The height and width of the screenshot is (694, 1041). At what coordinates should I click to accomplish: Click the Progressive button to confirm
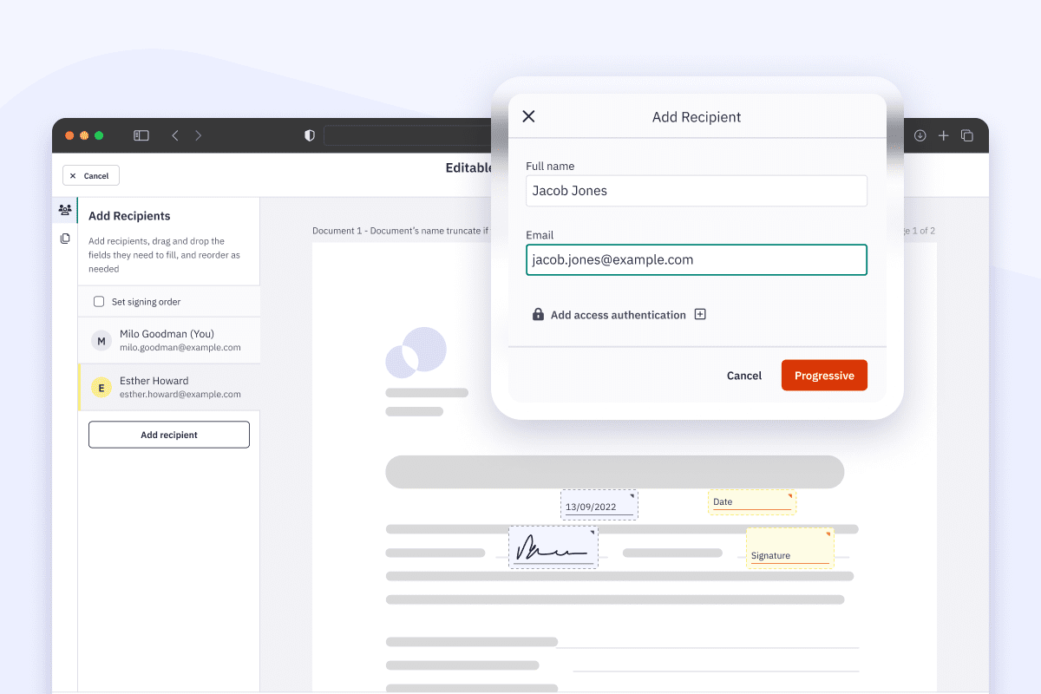pos(824,375)
